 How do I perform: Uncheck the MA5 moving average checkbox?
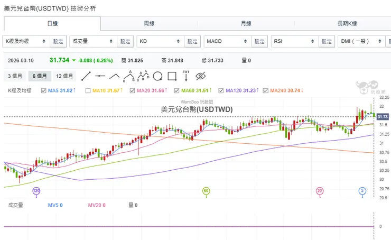point(44,91)
